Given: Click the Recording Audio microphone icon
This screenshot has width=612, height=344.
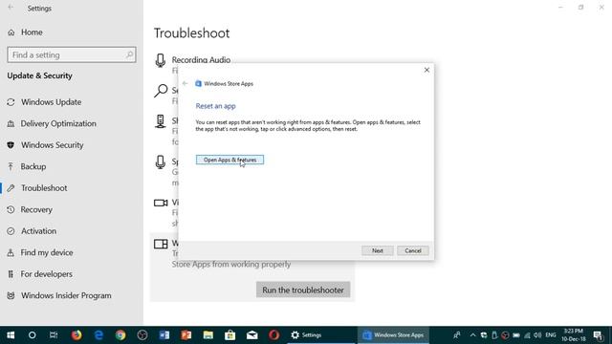Looking at the screenshot, I should coord(161,60).
